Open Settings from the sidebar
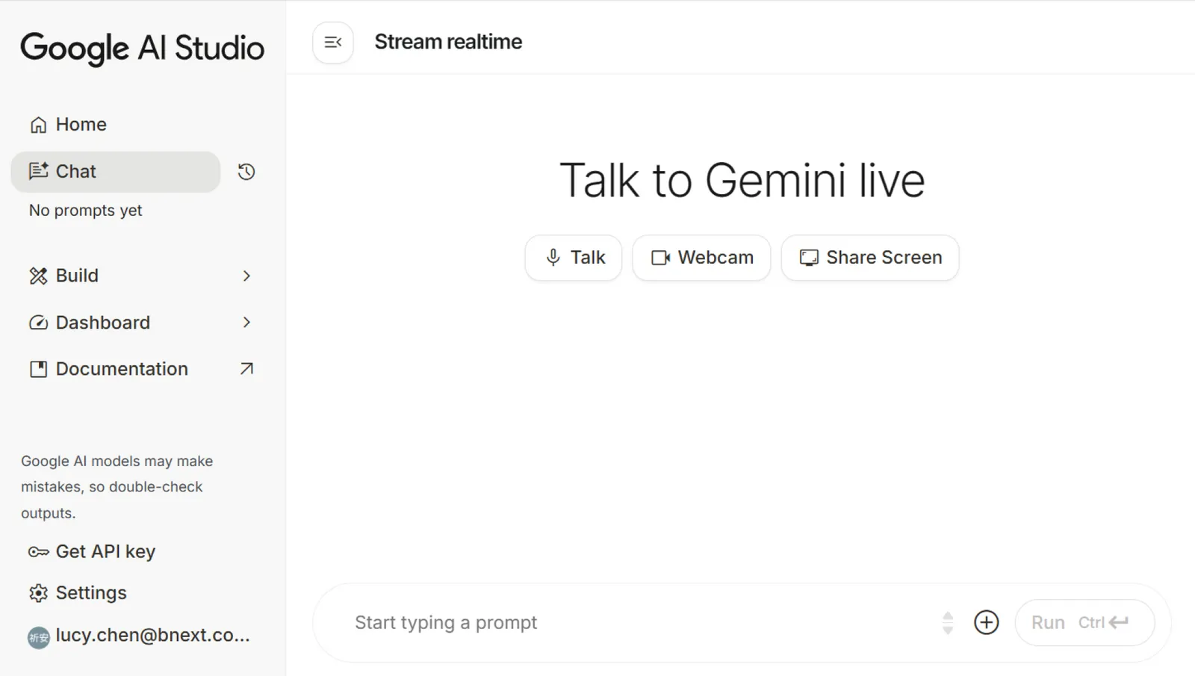The height and width of the screenshot is (676, 1195). [91, 592]
